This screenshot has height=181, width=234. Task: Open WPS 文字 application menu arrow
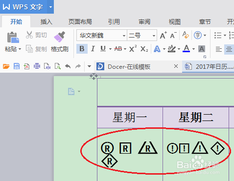[x=50, y=7]
